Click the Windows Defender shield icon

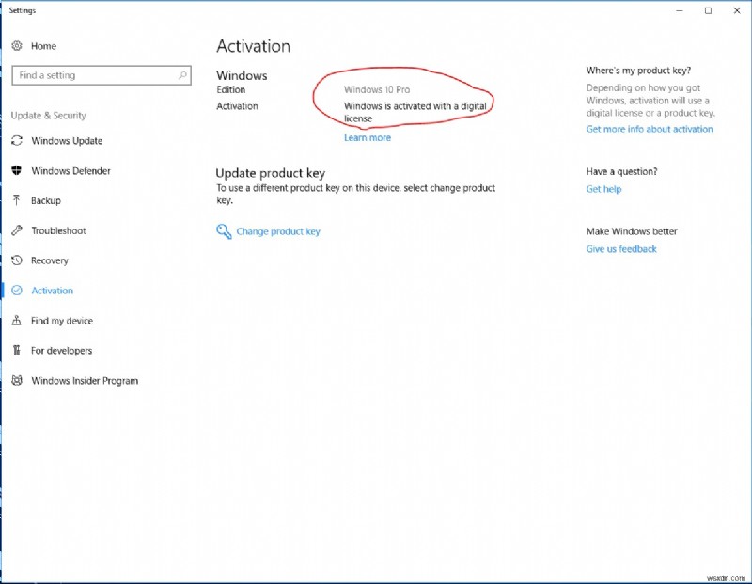pos(17,171)
